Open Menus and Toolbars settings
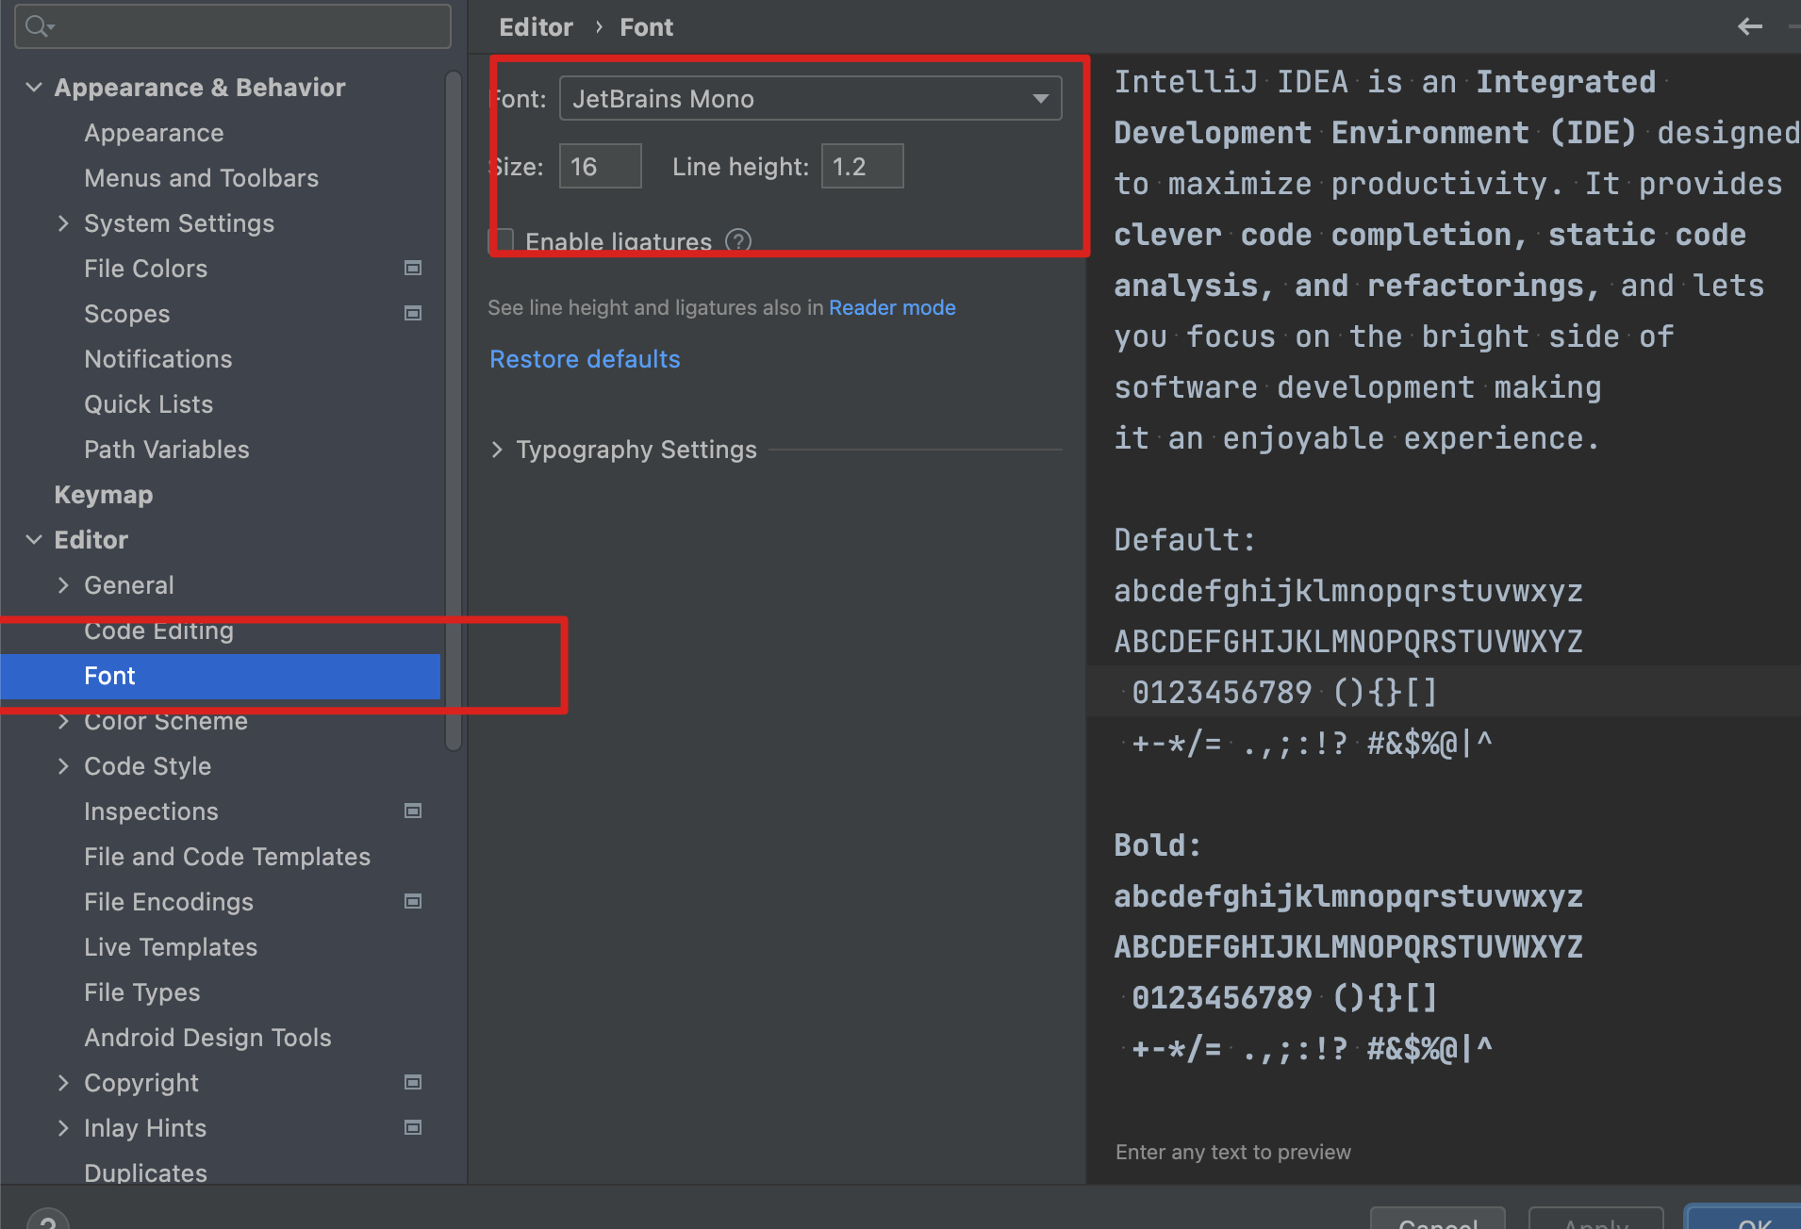The width and height of the screenshot is (1801, 1229). tap(201, 178)
